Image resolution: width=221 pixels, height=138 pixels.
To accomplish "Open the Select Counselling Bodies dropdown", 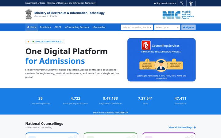I will point(137,27).
